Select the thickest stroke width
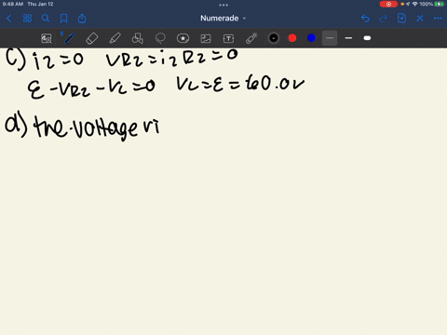Screen dimensions: 447x335 pos(367,38)
